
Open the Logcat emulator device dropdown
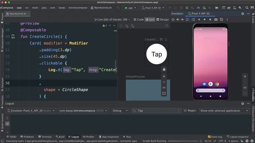click(x=31, y=110)
